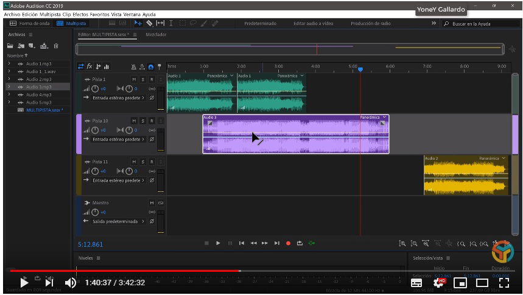Open workspace overflow chevrons
523x295 pixels.
433,23
